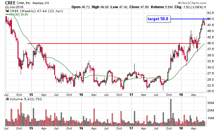
Task: Click the 20M volume axis label
Action: (x=211, y=110)
